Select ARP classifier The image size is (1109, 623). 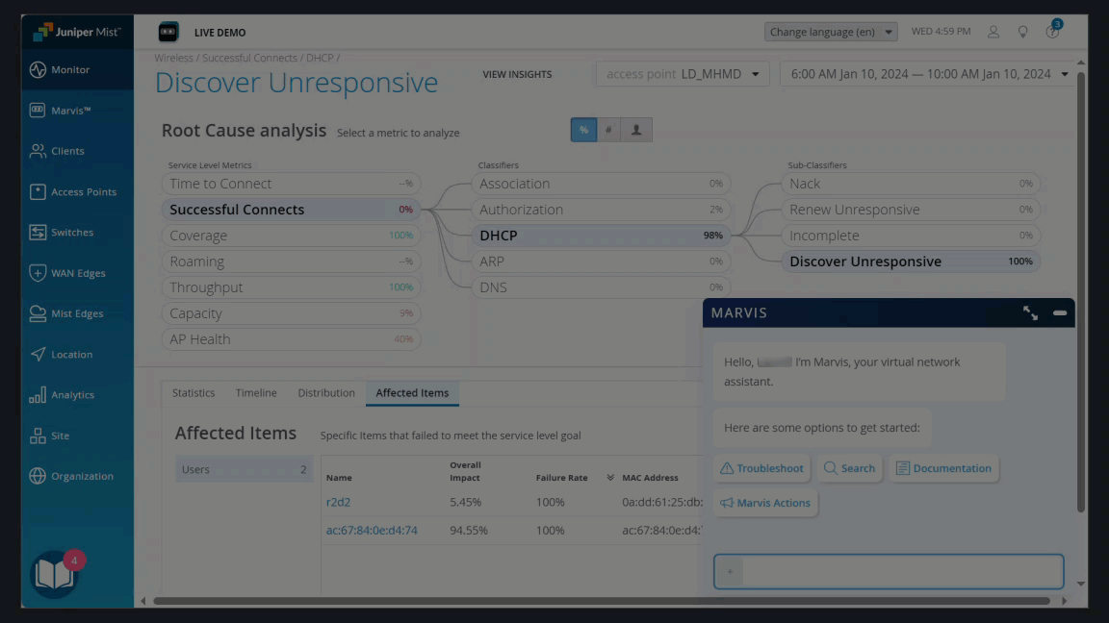coord(601,262)
